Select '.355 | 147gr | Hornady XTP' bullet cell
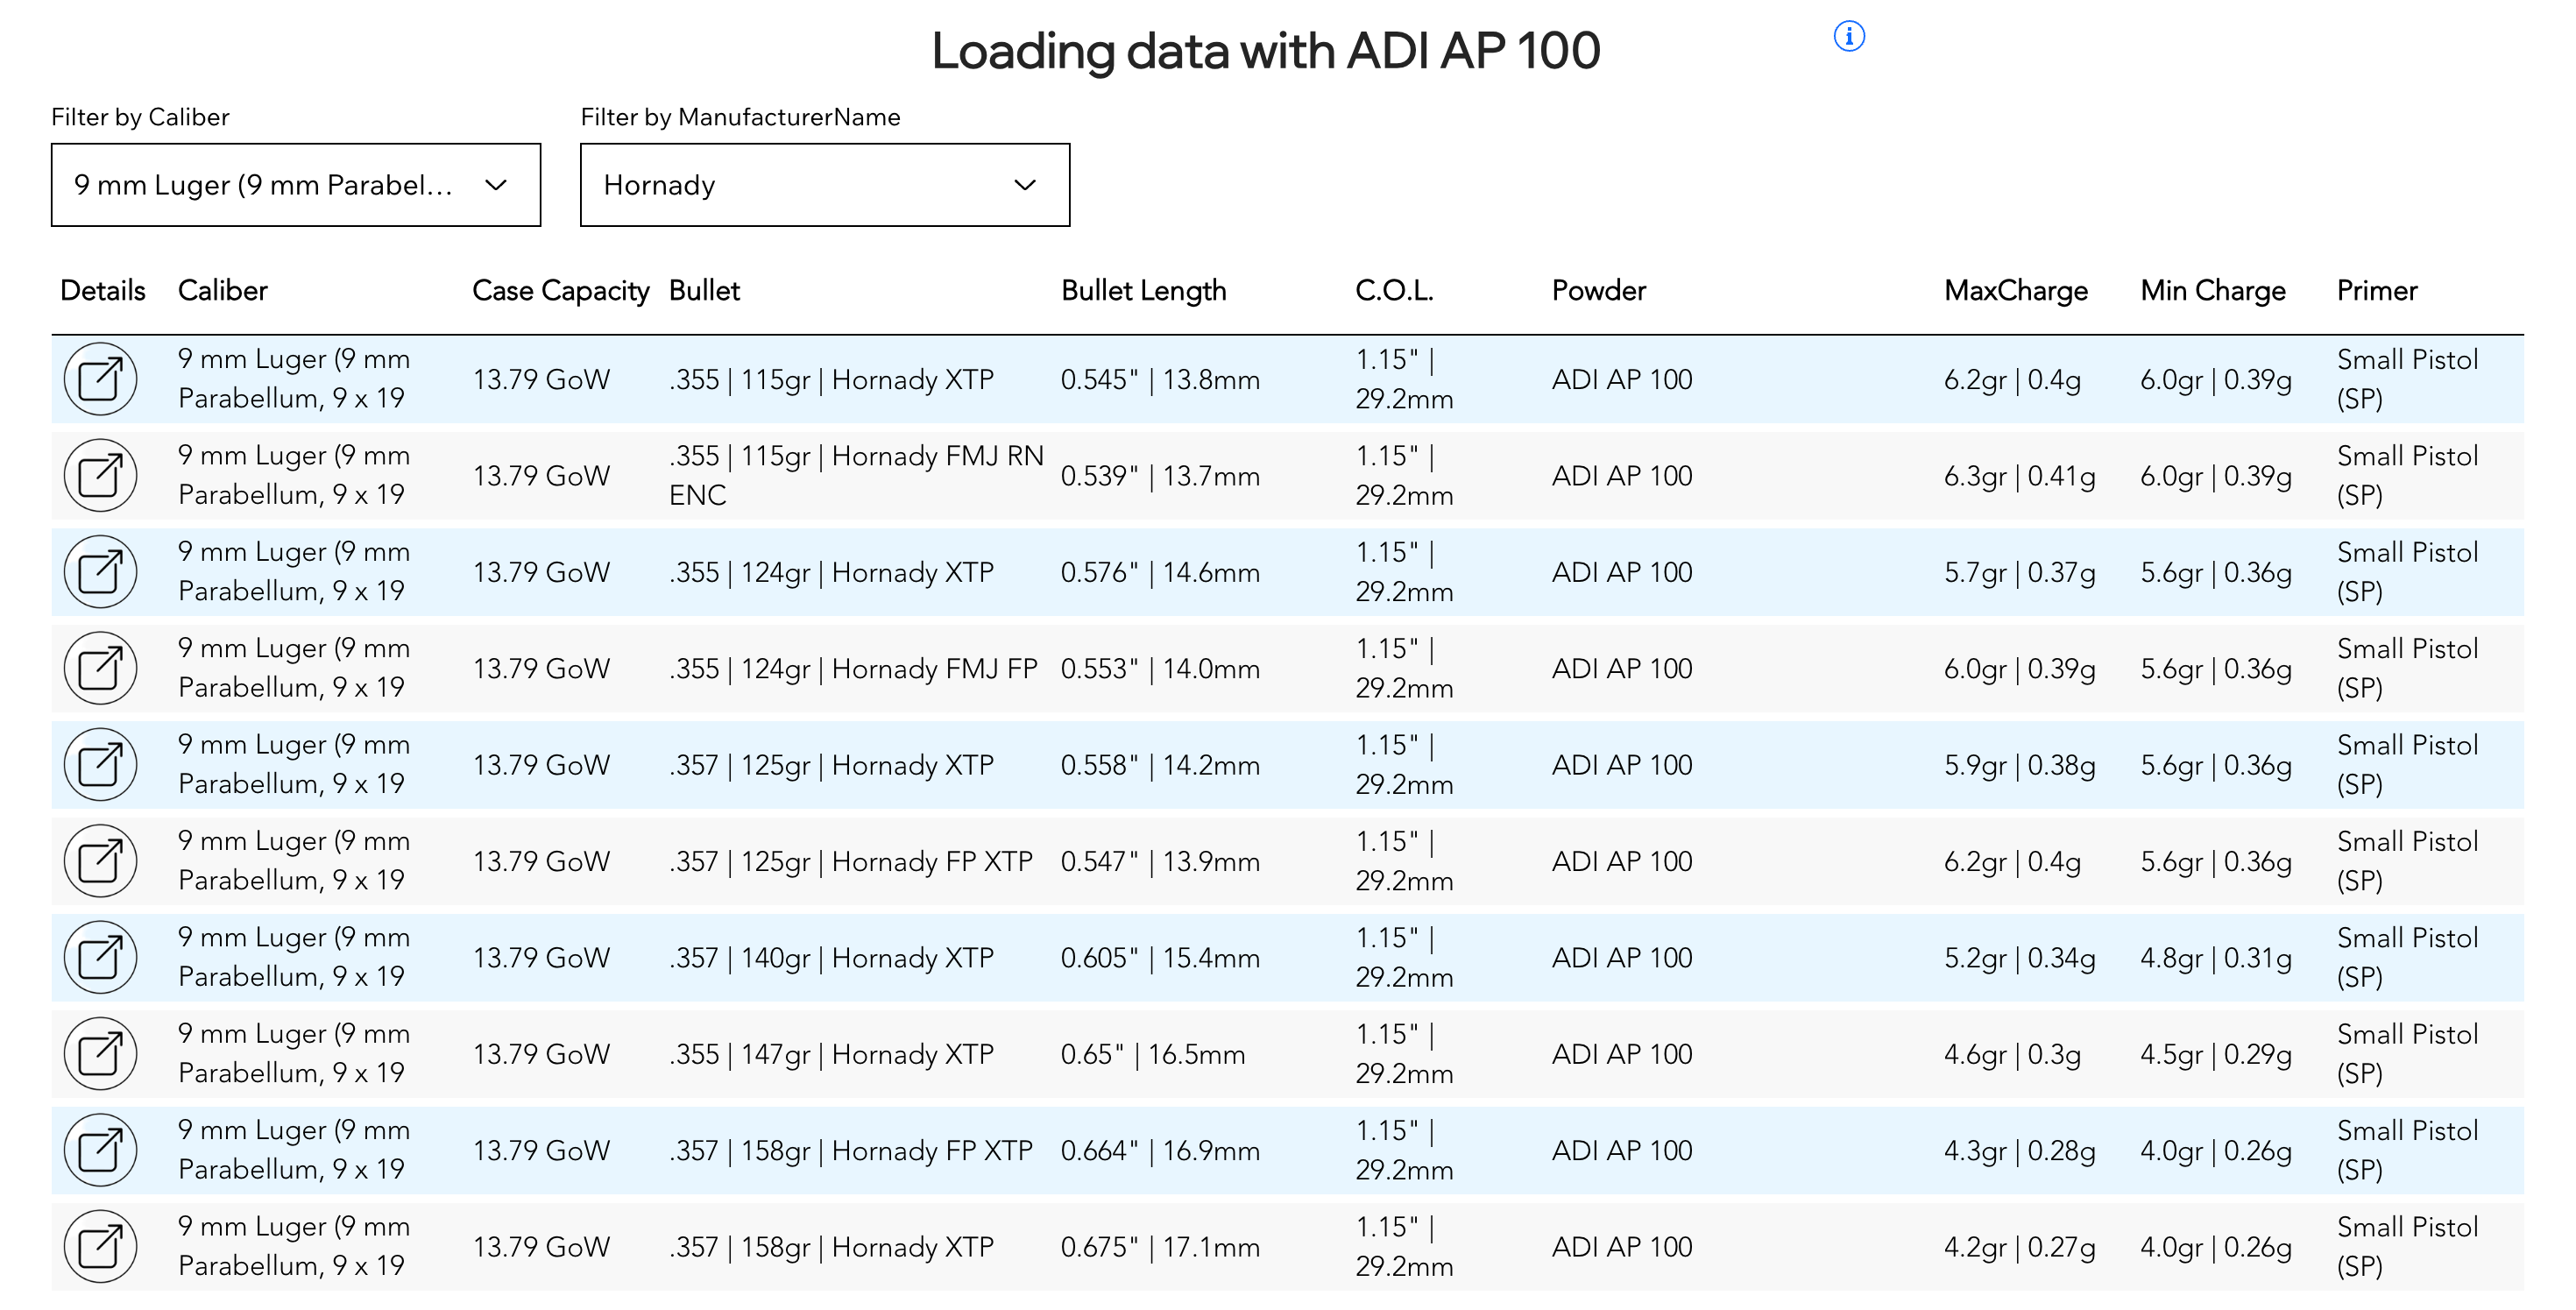Viewport: 2576px width, 1310px height. point(832,1055)
